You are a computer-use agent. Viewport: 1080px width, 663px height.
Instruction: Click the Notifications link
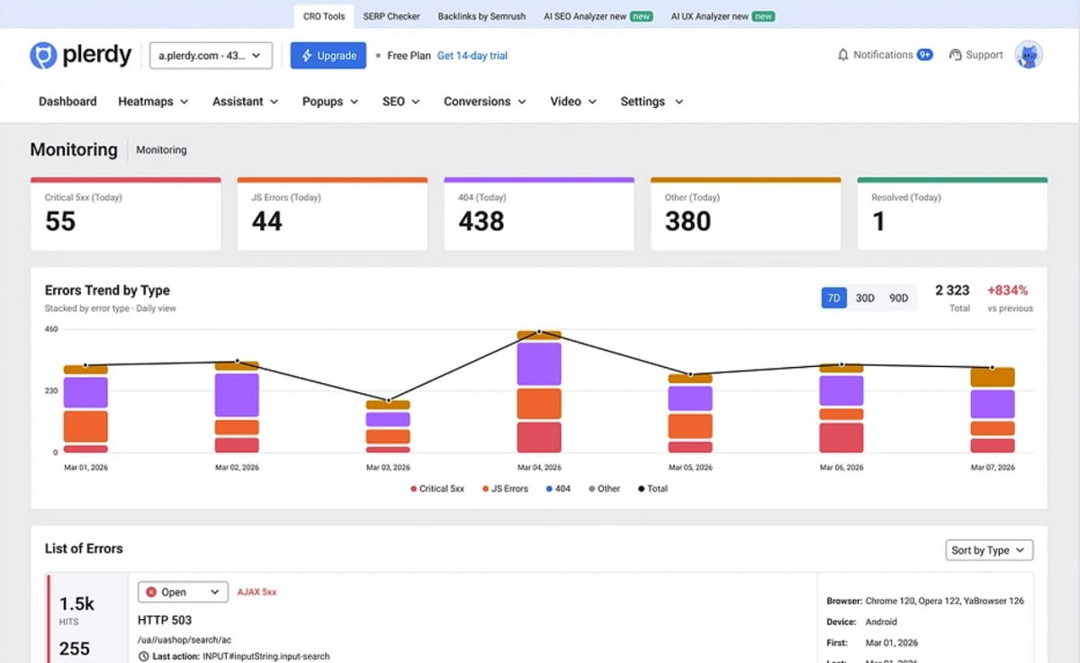point(883,55)
